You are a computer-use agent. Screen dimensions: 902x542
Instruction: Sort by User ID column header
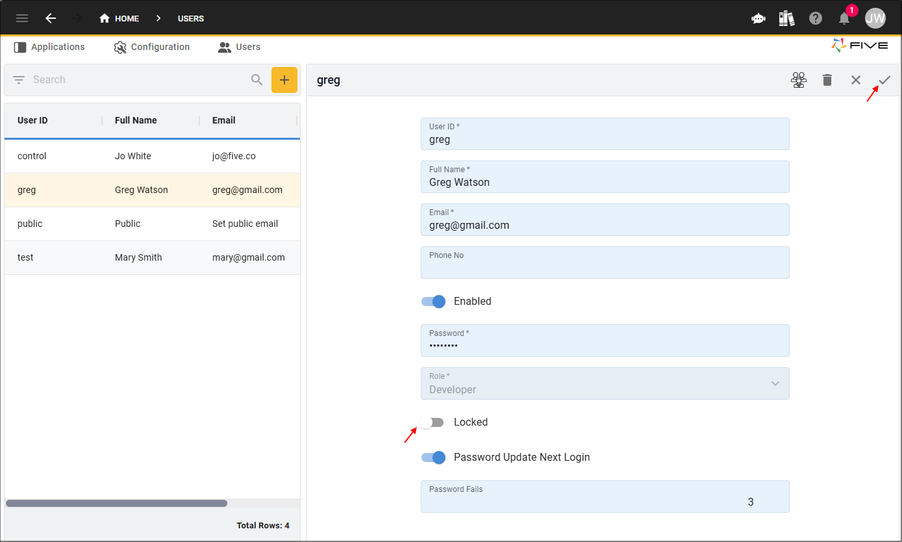(32, 120)
